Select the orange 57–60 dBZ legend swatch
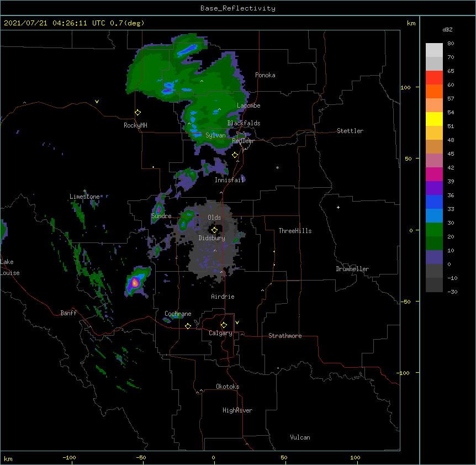The height and width of the screenshot is (465, 476). (x=434, y=91)
